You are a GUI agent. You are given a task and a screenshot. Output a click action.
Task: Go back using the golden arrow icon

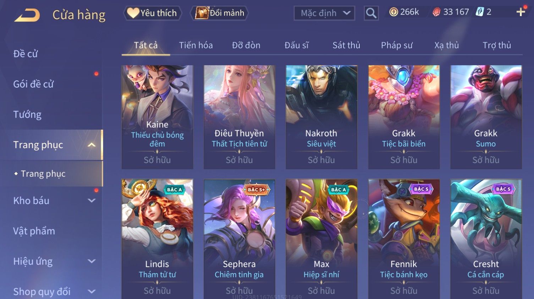[x=27, y=15]
